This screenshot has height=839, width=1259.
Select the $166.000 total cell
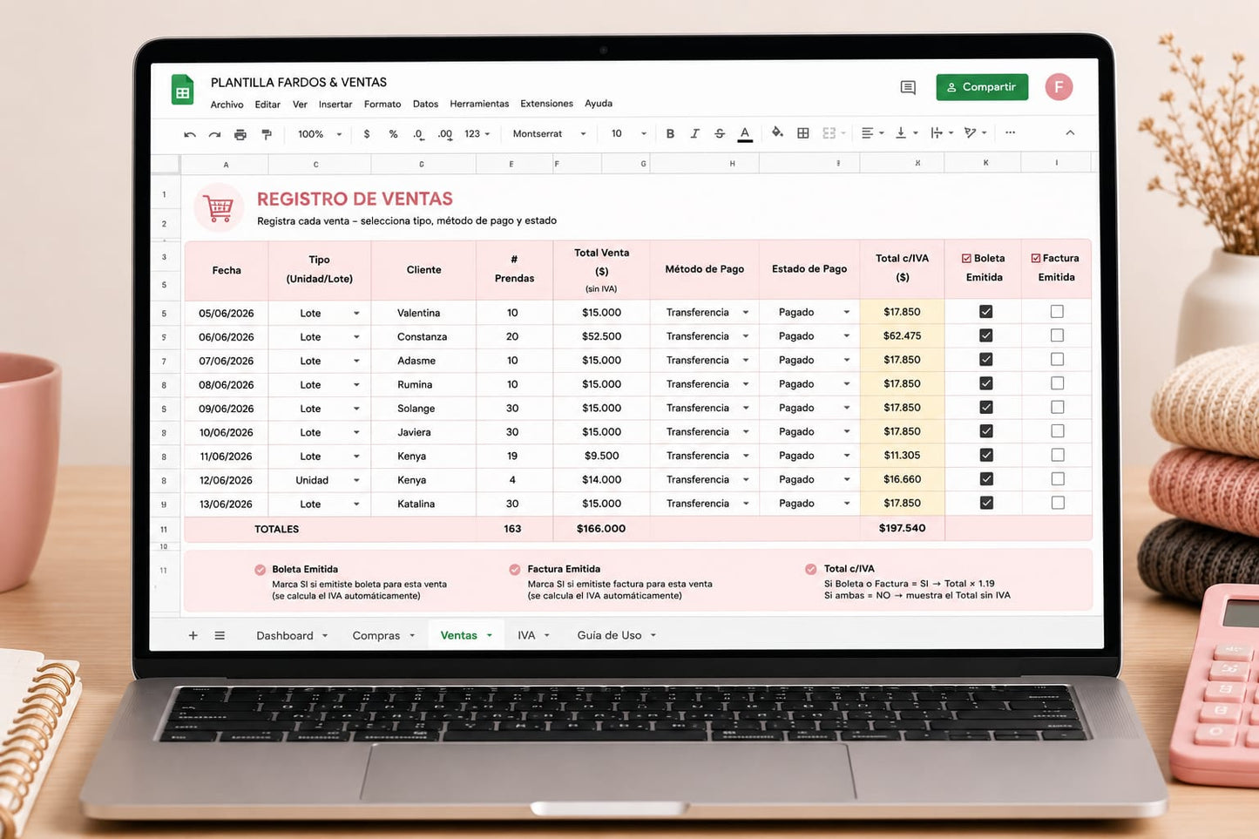tap(601, 529)
